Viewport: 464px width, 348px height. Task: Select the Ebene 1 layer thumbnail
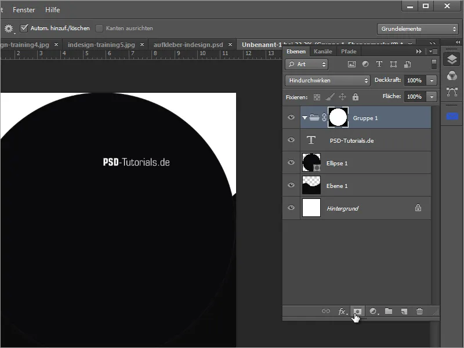311,185
